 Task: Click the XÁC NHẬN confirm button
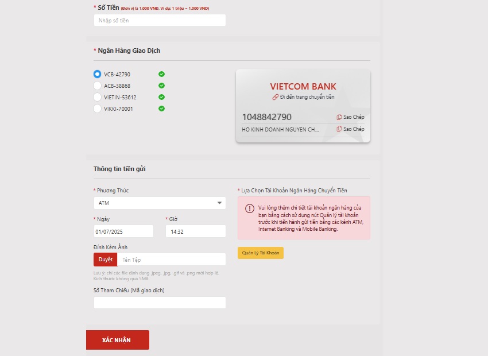click(118, 340)
